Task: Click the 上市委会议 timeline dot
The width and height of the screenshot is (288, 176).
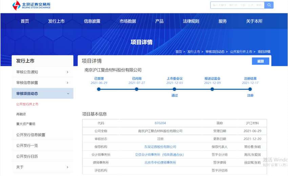Action: coord(174,89)
